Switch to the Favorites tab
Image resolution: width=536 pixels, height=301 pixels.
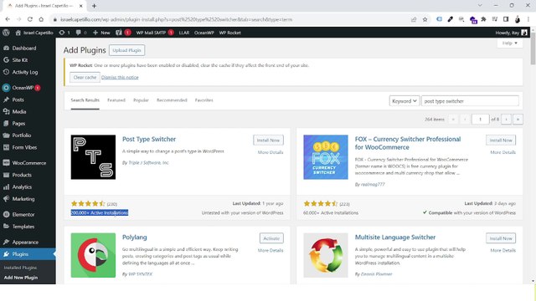tap(204, 100)
